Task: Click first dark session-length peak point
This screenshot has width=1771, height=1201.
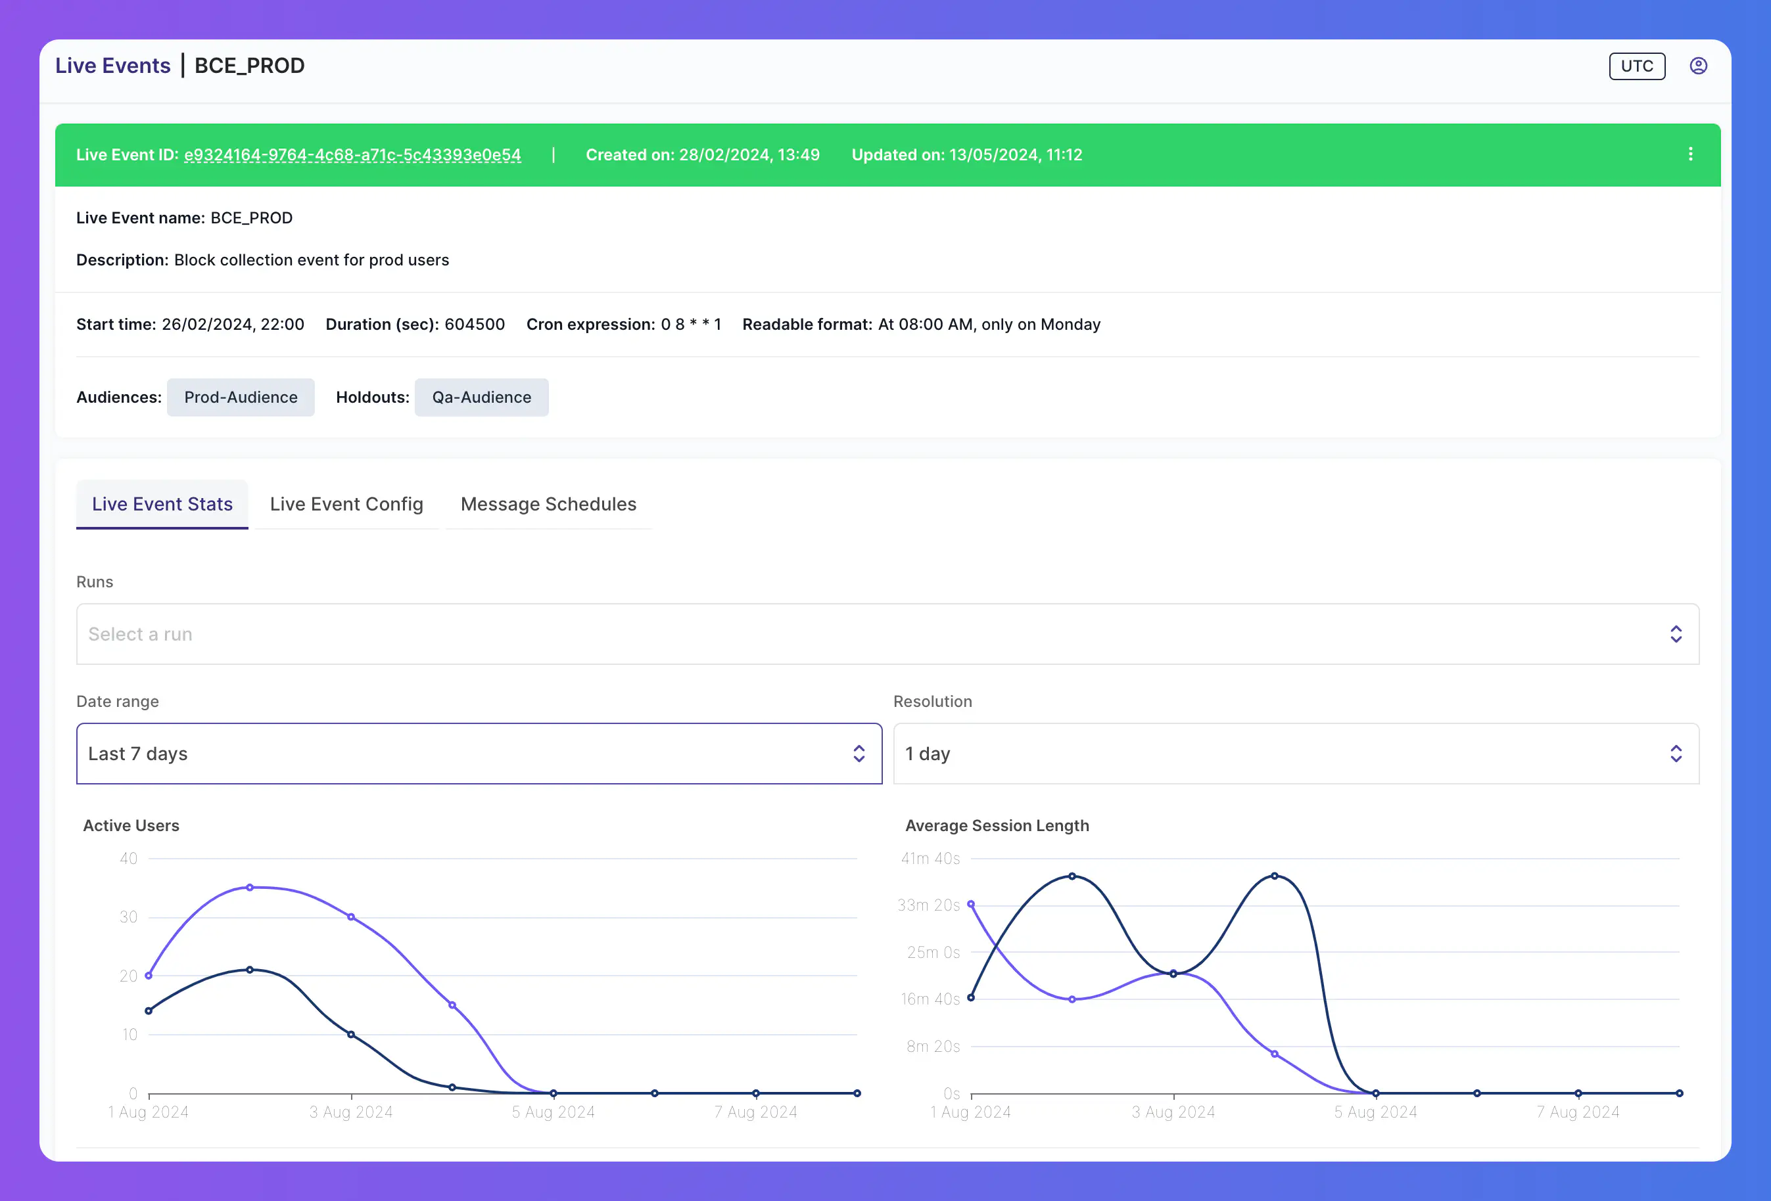Action: point(1072,876)
